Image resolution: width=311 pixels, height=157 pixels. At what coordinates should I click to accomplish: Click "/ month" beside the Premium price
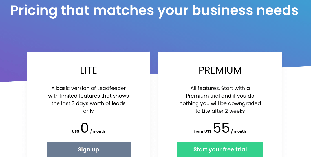239,131
